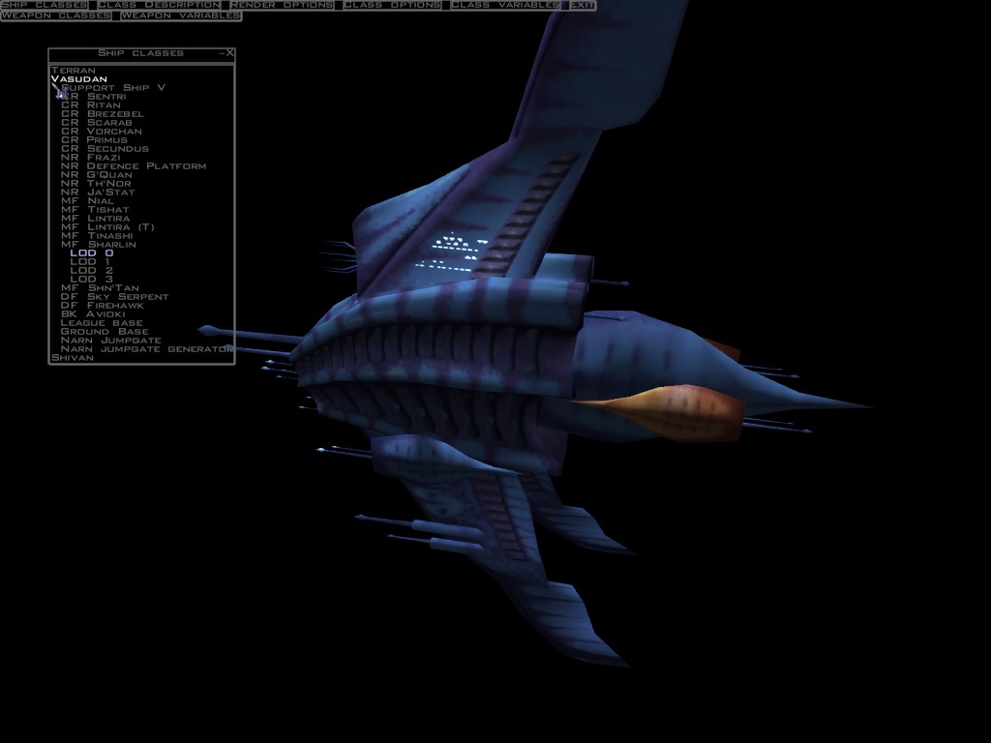The image size is (991, 743).
Task: Select the DF Firehawk ship
Action: click(103, 305)
